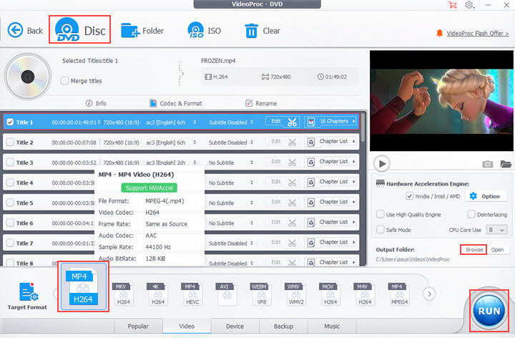Enable Use High Quality Engine

(380, 214)
